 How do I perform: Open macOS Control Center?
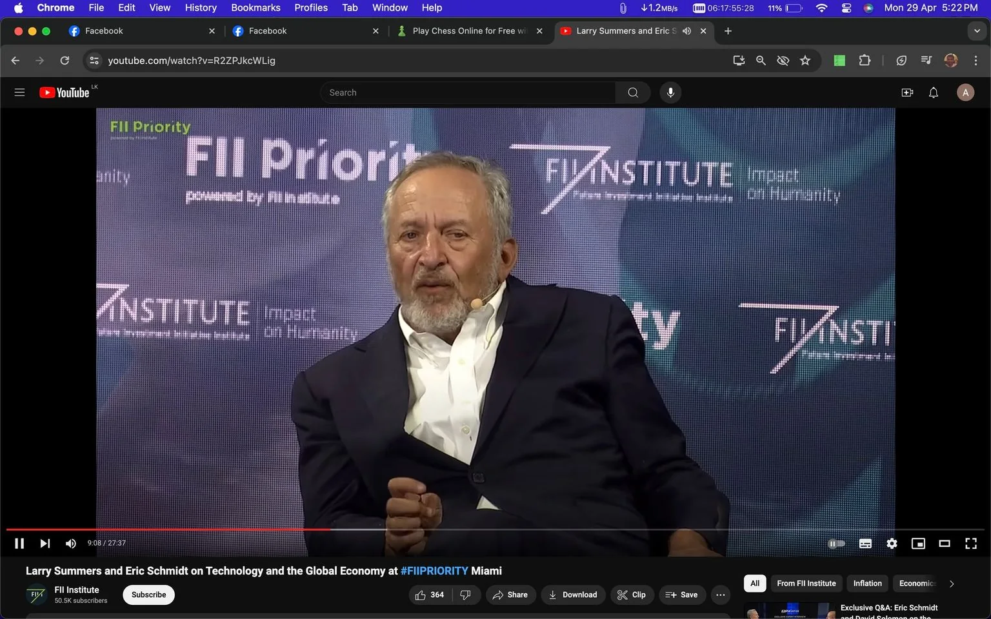[x=846, y=8]
